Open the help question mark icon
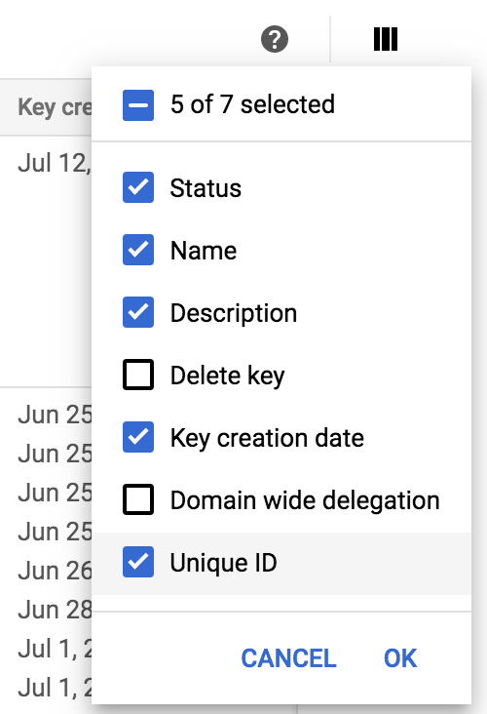487x714 pixels. [x=275, y=40]
